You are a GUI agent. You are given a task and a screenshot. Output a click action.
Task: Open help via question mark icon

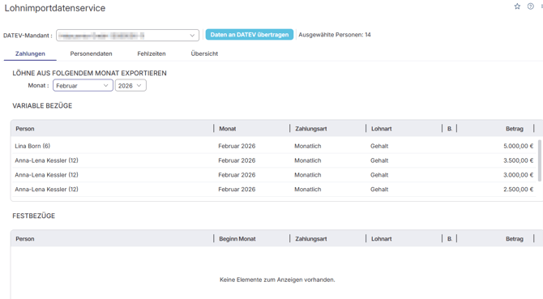pos(530,6)
